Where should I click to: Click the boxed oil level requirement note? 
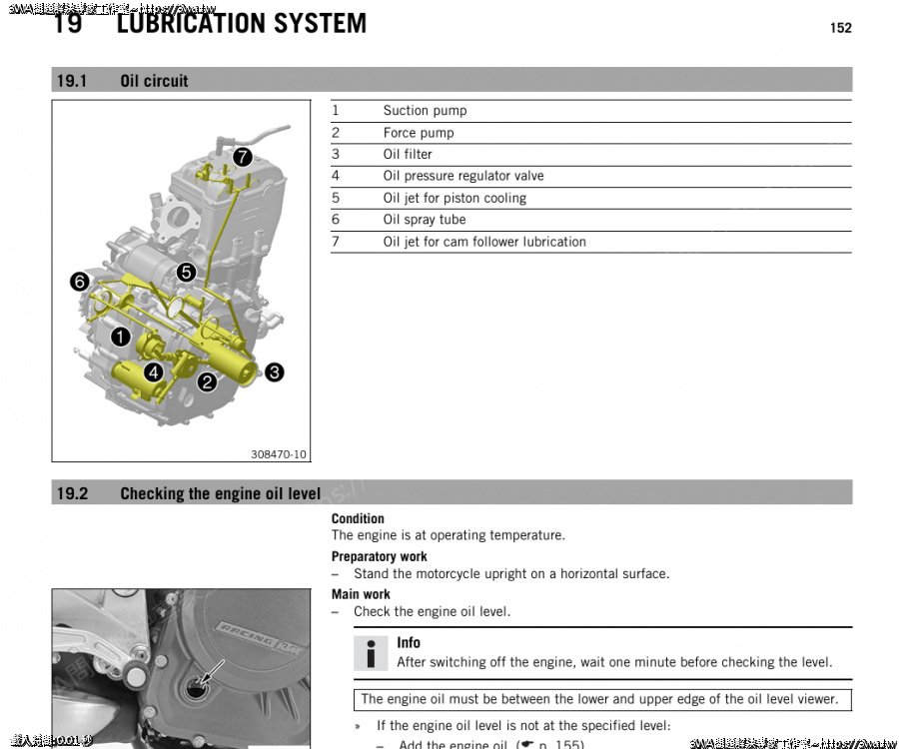coord(601,699)
